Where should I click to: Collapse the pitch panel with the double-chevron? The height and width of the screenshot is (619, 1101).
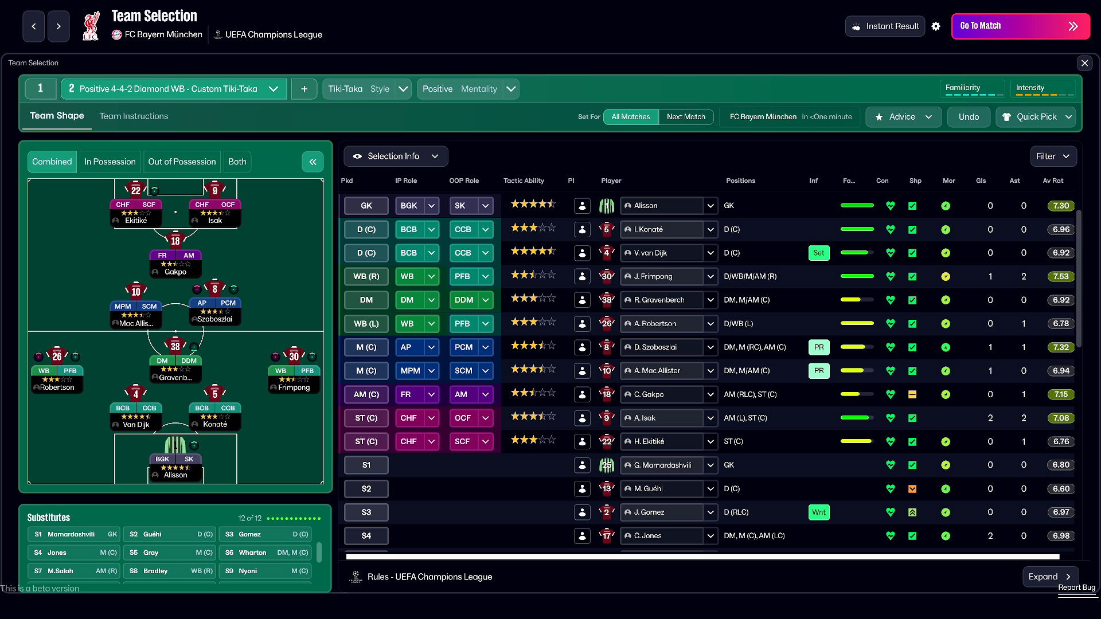(x=313, y=162)
